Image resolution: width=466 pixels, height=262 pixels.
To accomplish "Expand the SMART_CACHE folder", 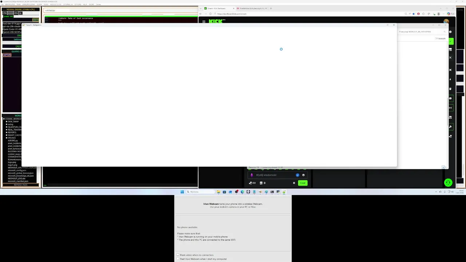I will [x=7, y=135].
